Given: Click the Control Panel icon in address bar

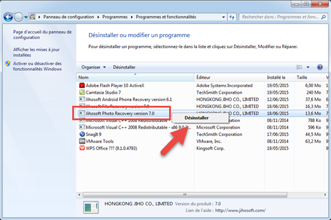Looking at the screenshot, I should (32, 17).
